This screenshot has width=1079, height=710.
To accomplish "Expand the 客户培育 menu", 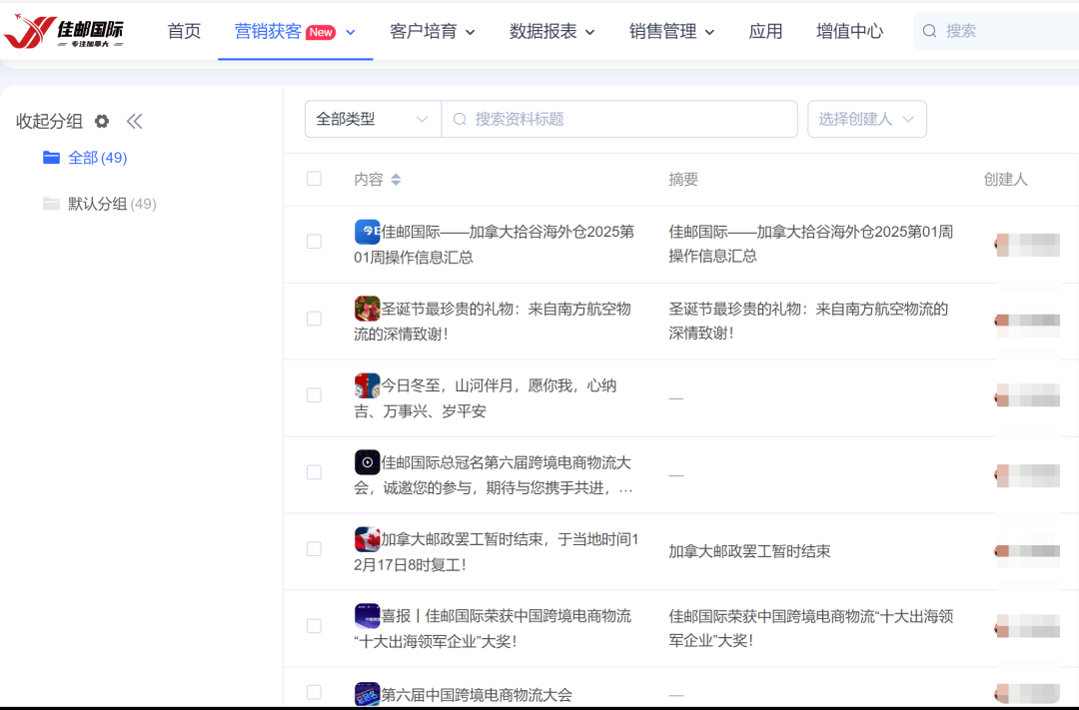I will pyautogui.click(x=432, y=32).
